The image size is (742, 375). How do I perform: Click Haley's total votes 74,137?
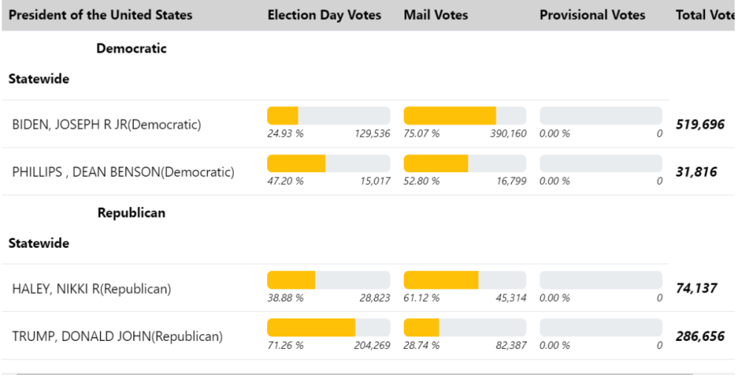pos(696,288)
